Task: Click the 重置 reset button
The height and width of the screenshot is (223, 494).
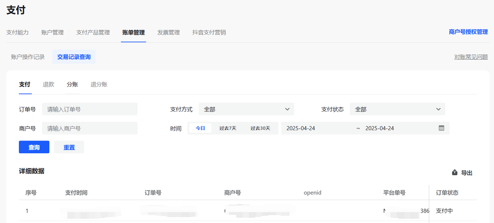Action: pyautogui.click(x=69, y=147)
